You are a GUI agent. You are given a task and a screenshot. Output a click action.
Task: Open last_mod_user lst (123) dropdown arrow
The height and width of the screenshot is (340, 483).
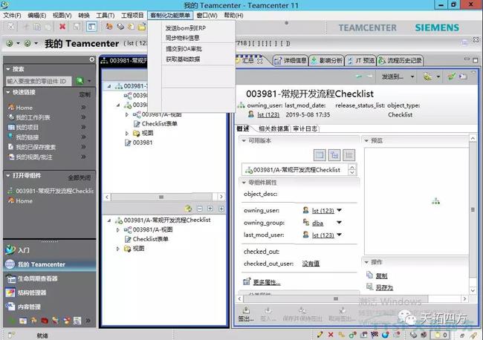(339, 235)
